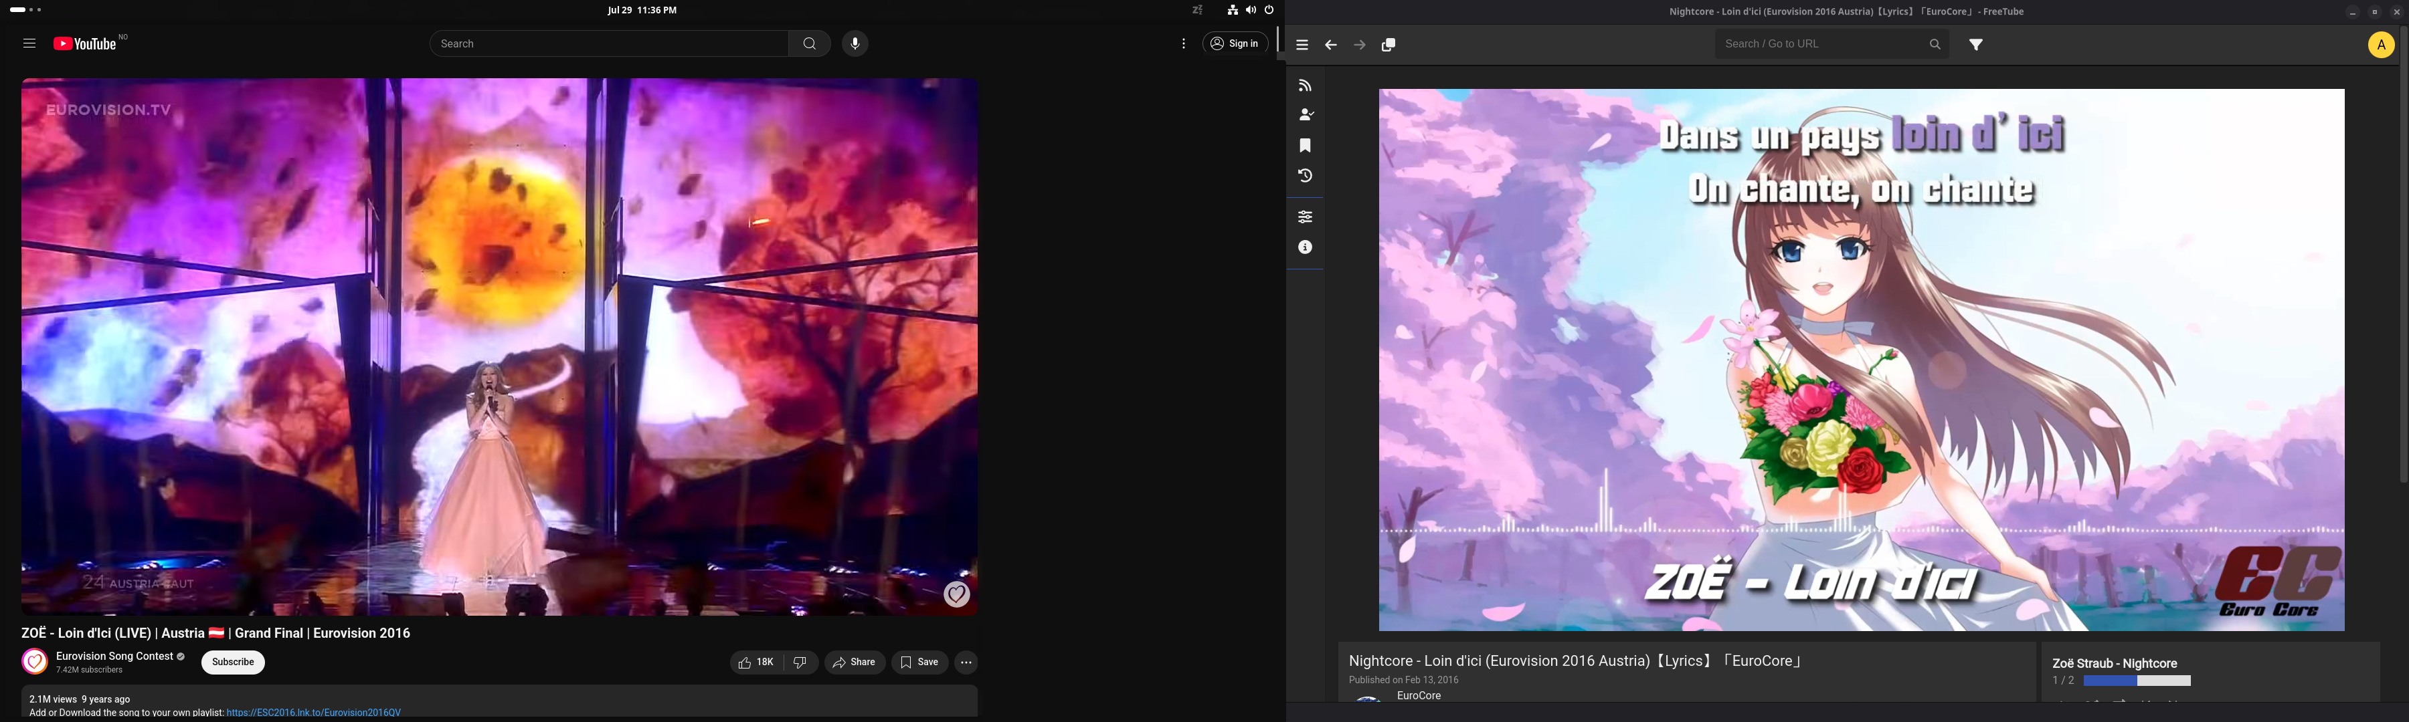Image resolution: width=2409 pixels, height=722 pixels.
Task: Open the 'Zoë Straub - Nightcore' playlist title
Action: tap(2115, 663)
